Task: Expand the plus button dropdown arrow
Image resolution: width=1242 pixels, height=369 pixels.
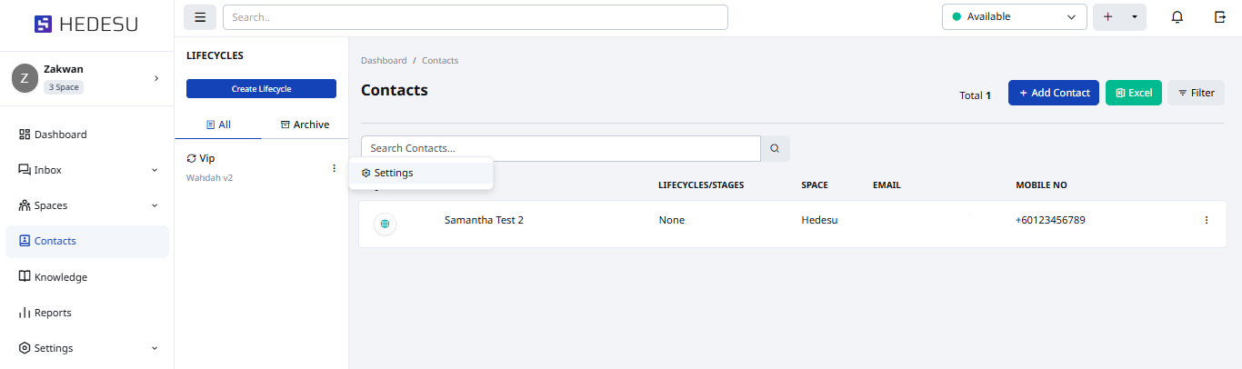Action: (x=1134, y=17)
